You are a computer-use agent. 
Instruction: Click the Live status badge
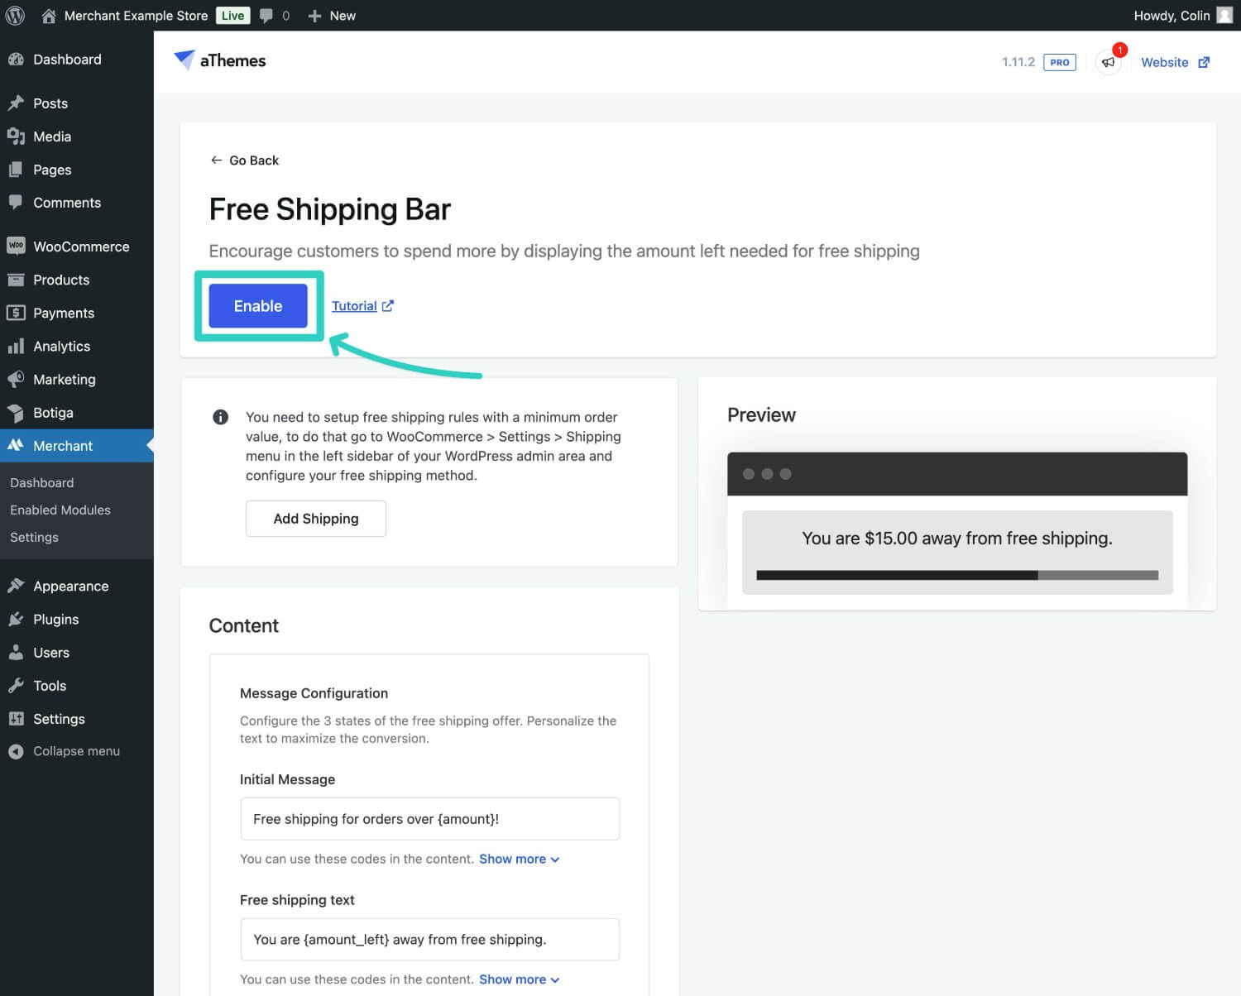232,16
